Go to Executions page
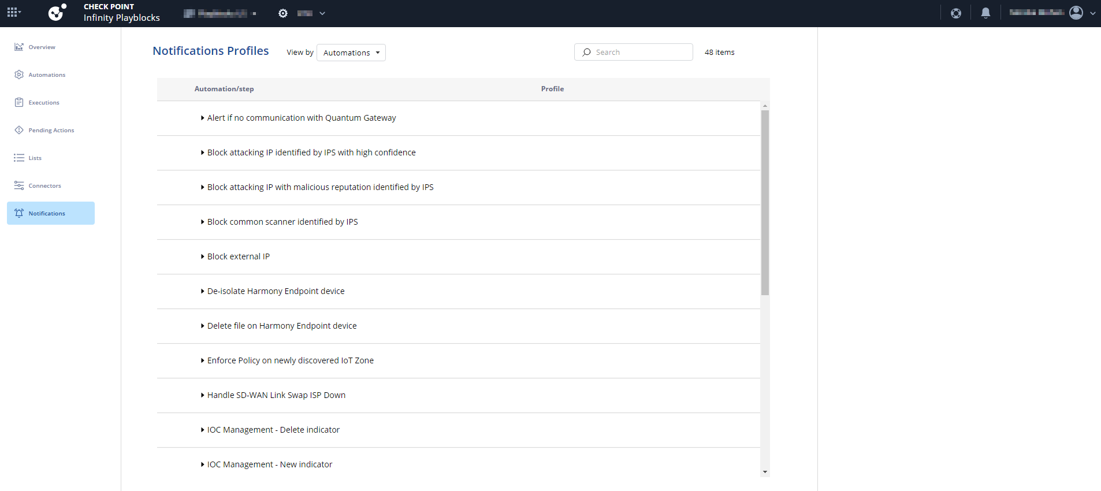Viewport: 1101px width, 491px height. pos(44,103)
